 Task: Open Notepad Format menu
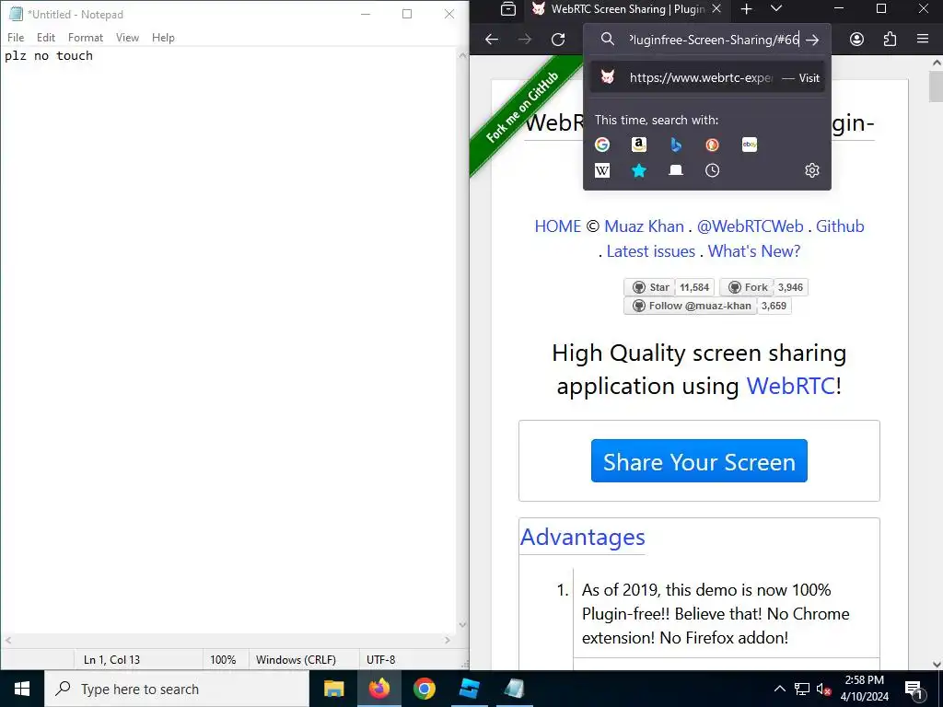pyautogui.click(x=86, y=37)
